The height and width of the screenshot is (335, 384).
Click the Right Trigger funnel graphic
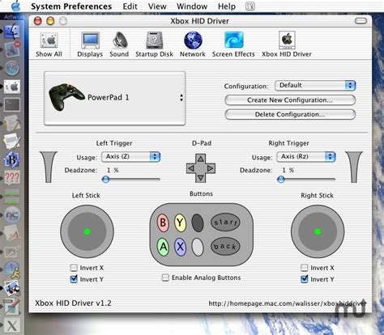tap(354, 167)
